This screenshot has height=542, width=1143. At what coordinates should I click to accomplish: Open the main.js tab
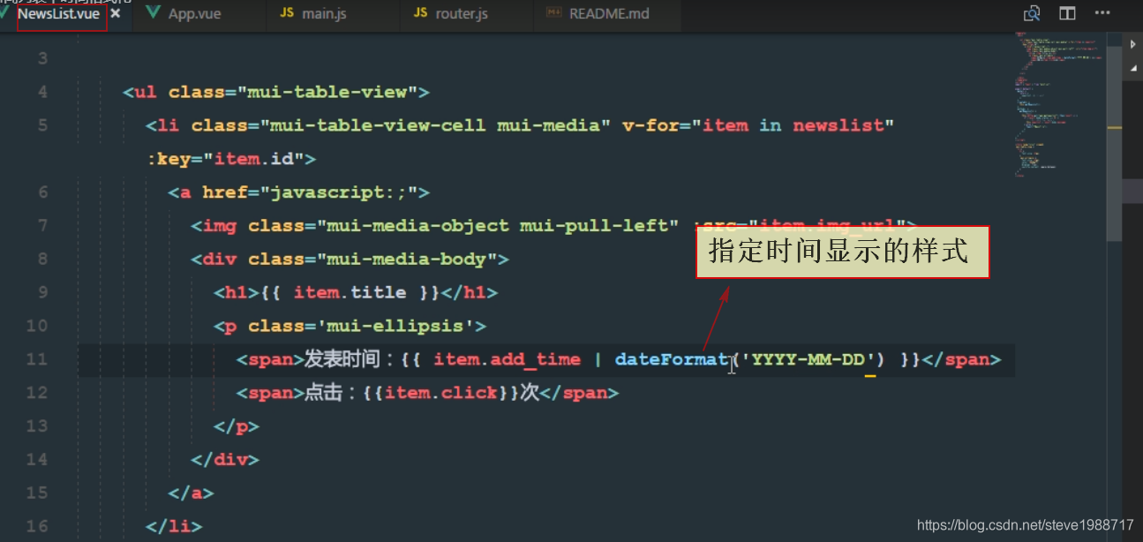tap(324, 14)
